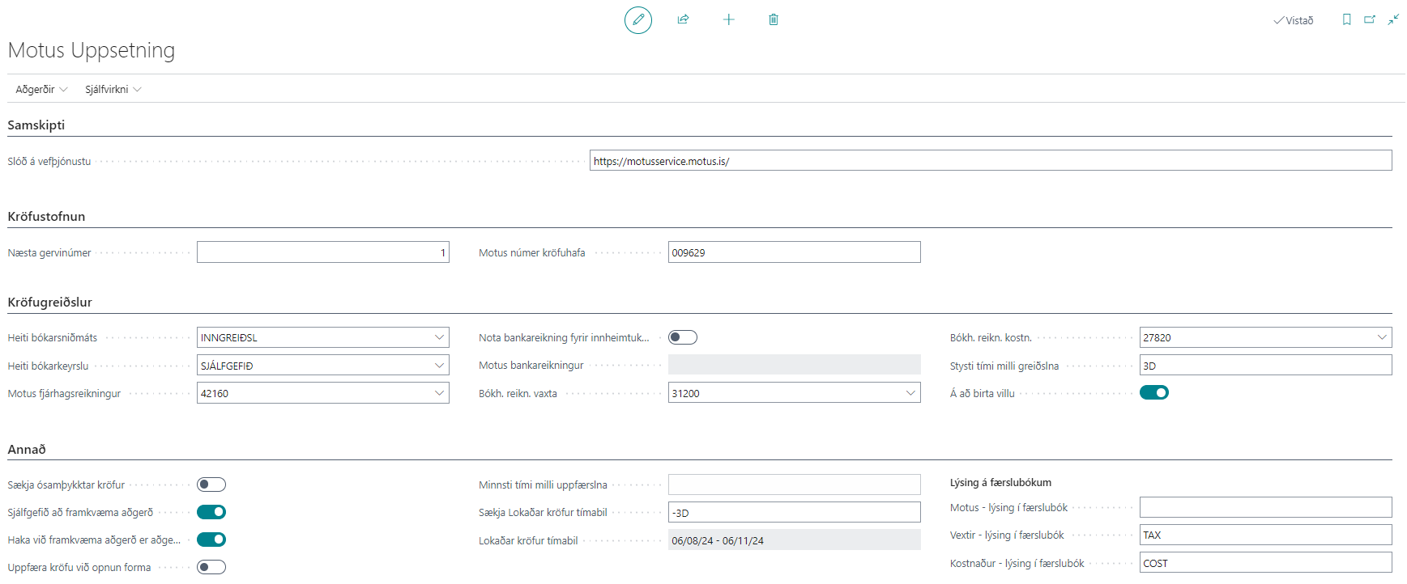The image size is (1407, 584).
Task: Click the Motus - lýsing í færslubók field
Action: [x=1266, y=507]
